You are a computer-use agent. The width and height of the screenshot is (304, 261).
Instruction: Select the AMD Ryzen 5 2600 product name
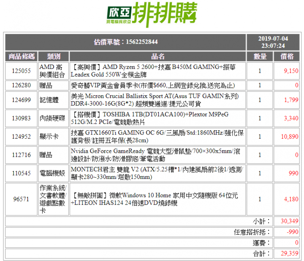(x=153, y=71)
